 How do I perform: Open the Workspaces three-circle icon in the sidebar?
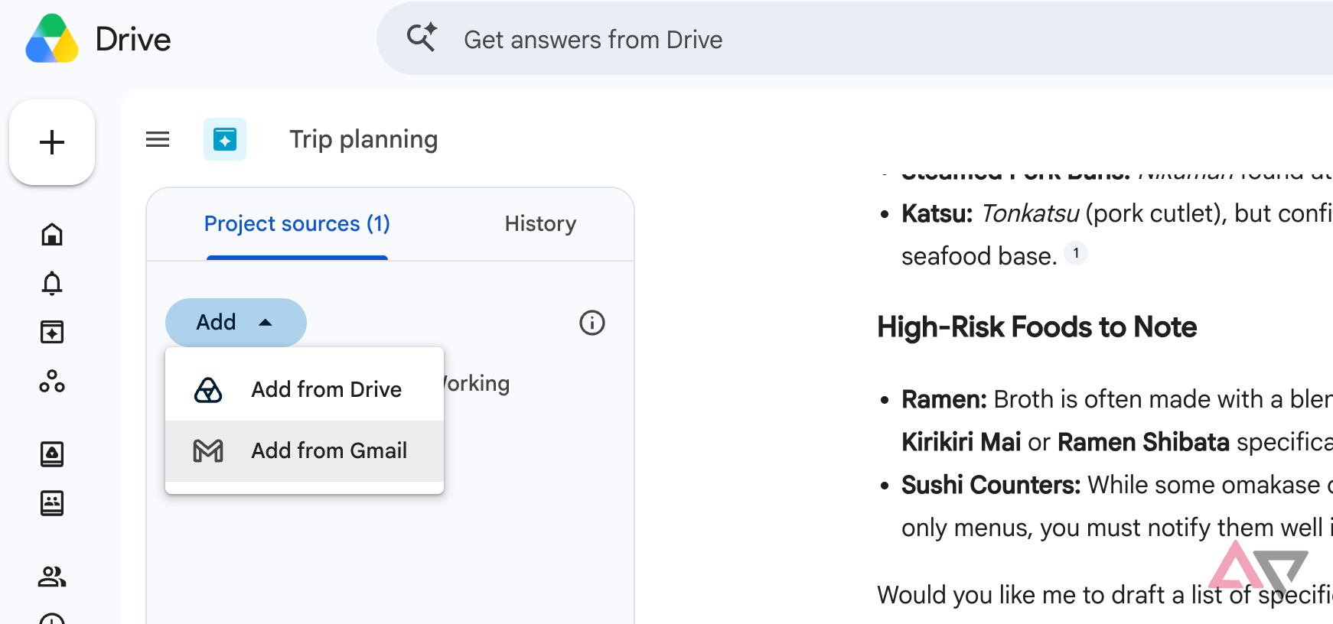coord(52,381)
